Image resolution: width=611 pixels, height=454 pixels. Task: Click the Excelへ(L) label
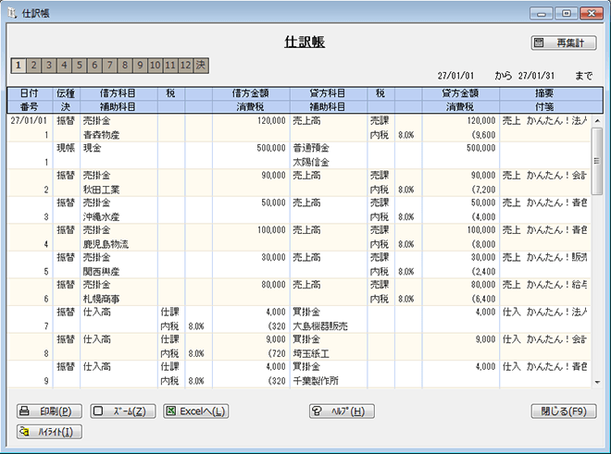click(x=202, y=411)
